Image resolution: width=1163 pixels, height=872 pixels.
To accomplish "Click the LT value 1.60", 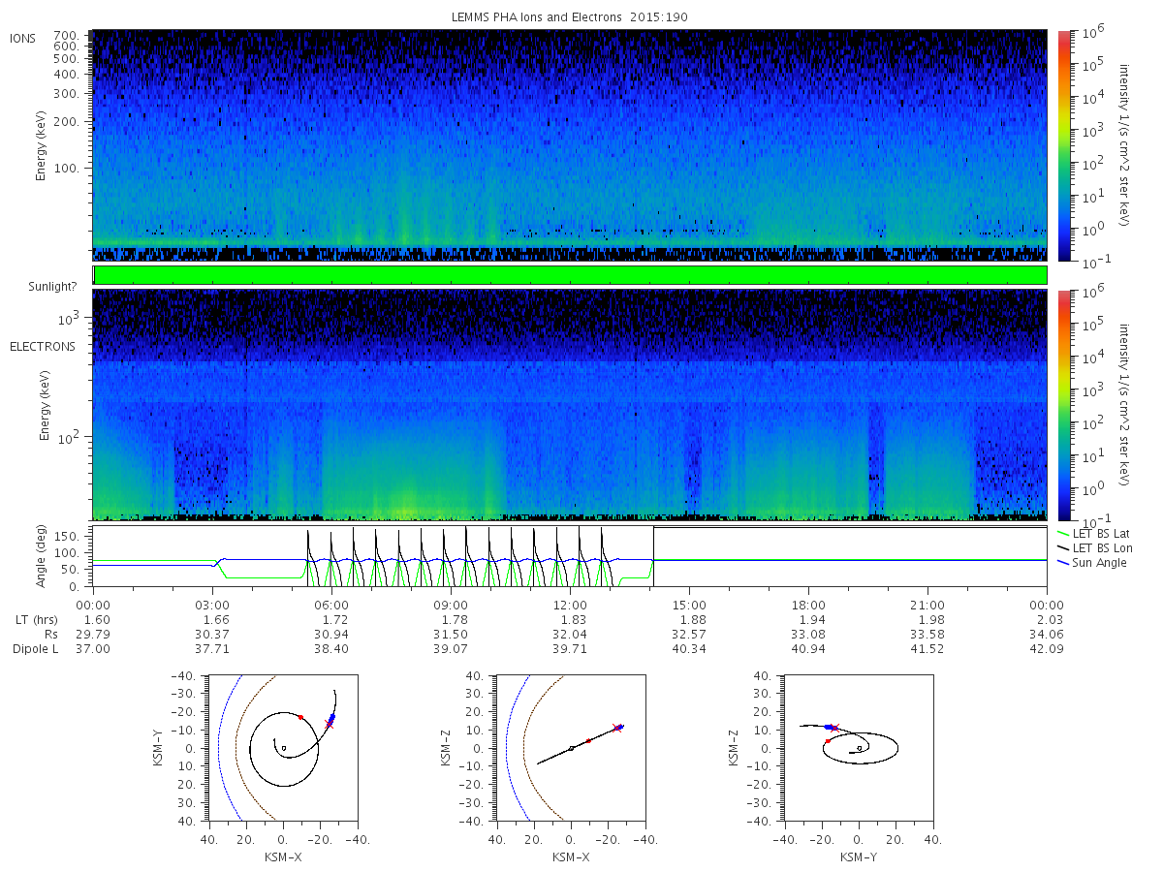I will coord(97,619).
